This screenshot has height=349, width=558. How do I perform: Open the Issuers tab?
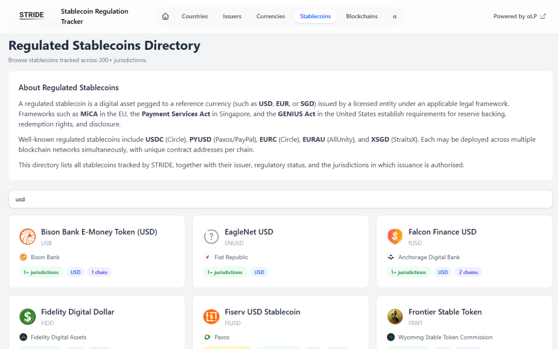232,16
